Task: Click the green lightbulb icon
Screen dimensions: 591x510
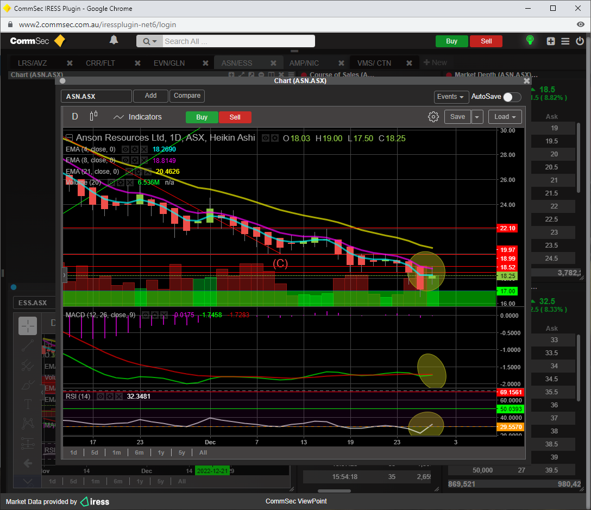Action: click(x=530, y=41)
